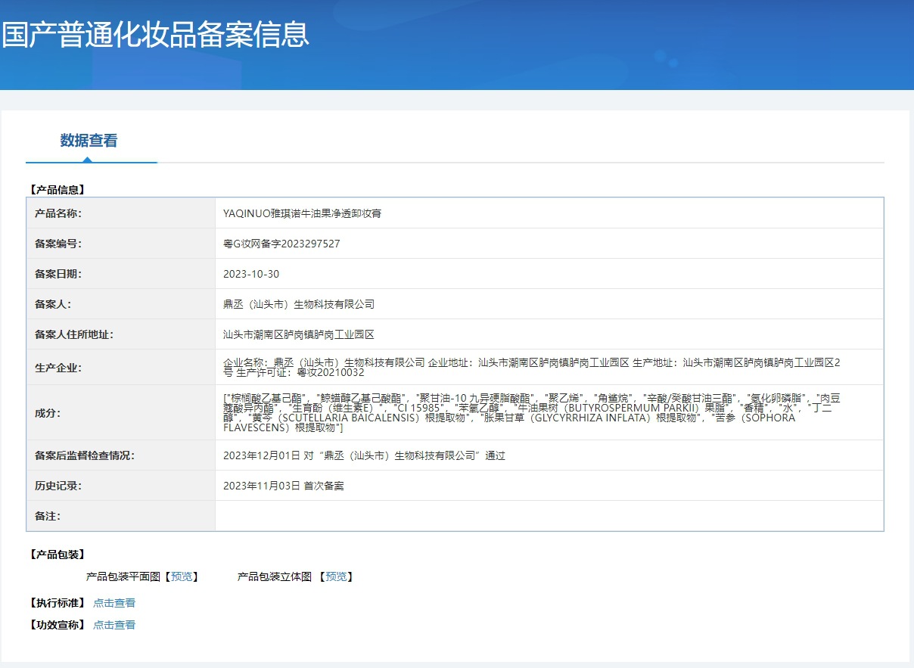This screenshot has height=668, width=914.
Task: Click the 【产品包装】 section heading
Action: (x=57, y=555)
